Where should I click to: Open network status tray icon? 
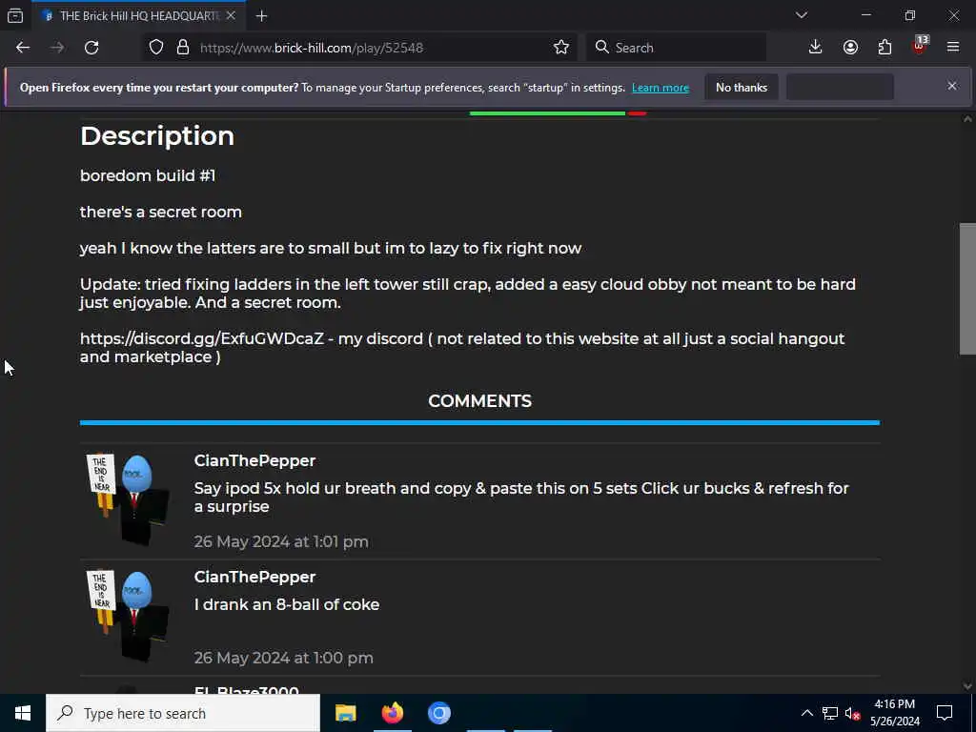(x=830, y=713)
